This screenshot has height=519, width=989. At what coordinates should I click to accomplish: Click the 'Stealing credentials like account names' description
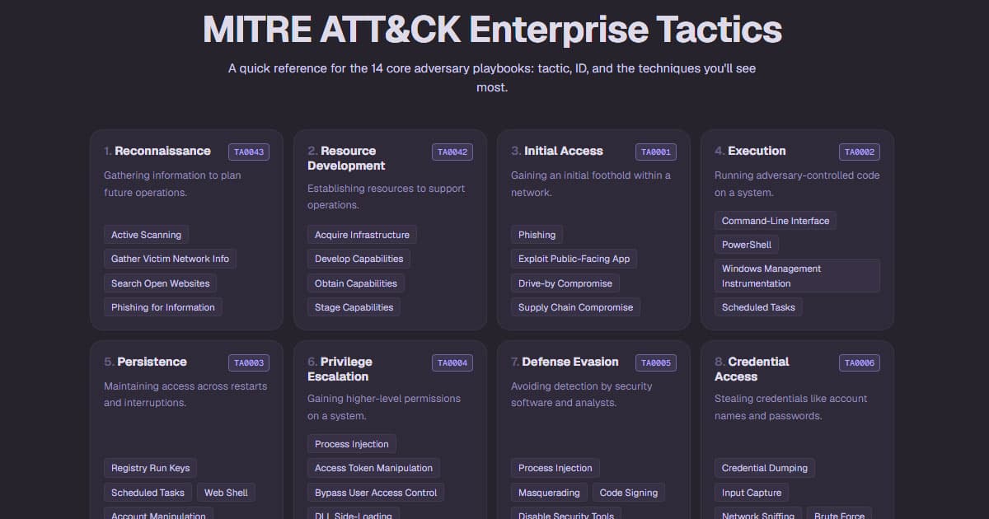pyautogui.click(x=791, y=407)
